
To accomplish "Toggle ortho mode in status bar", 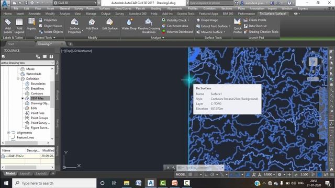I will tap(206, 174).
